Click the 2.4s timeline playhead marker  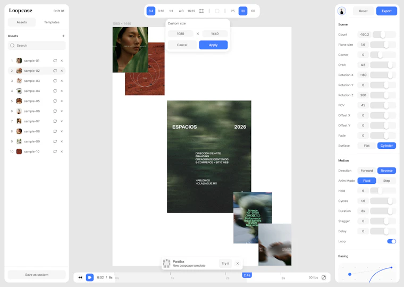(x=247, y=275)
